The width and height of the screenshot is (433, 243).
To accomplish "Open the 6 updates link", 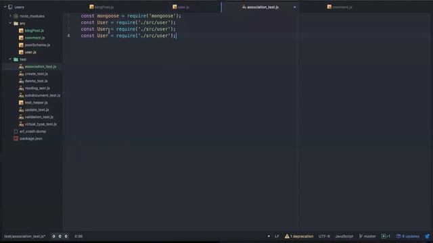I will point(411,236).
